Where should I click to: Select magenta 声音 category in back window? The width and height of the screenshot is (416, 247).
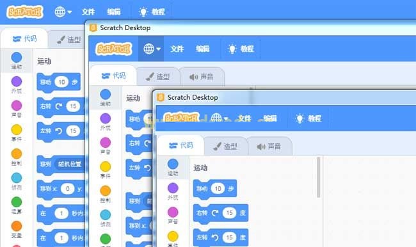[x=17, y=109]
